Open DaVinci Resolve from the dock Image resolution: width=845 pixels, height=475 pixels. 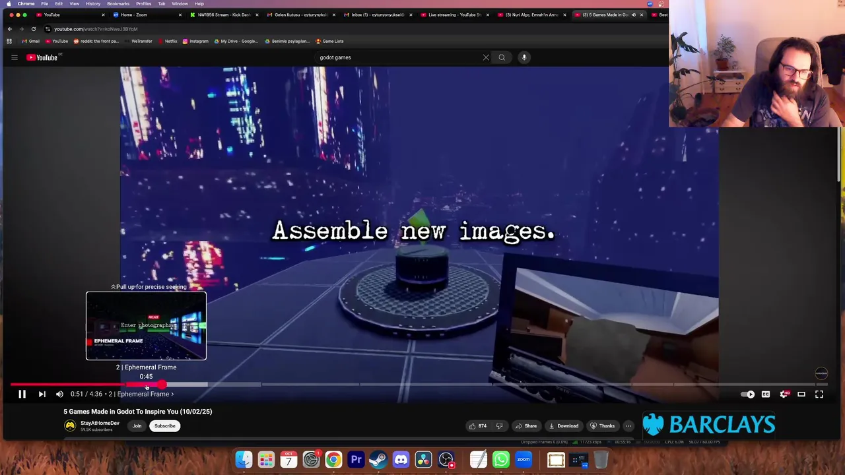click(x=423, y=459)
